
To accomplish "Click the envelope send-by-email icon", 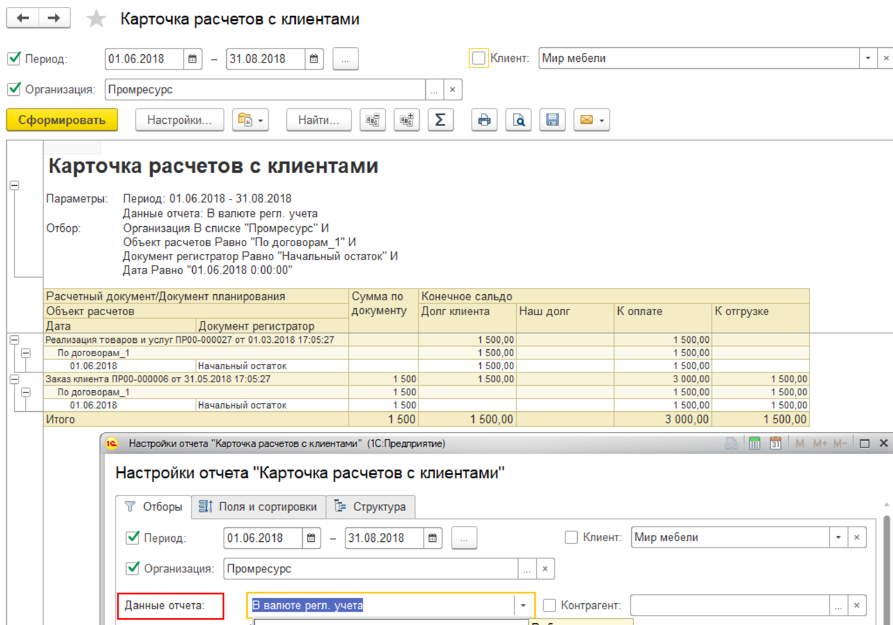I will 586,120.
